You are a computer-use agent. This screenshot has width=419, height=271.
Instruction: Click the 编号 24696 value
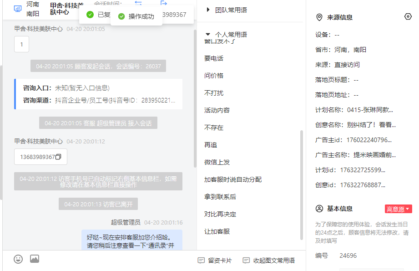click(348, 256)
